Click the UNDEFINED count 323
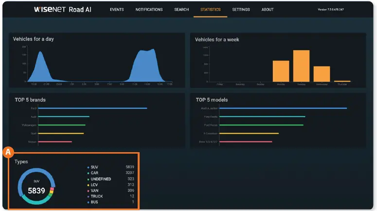The width and height of the screenshot is (377, 211). [131, 179]
